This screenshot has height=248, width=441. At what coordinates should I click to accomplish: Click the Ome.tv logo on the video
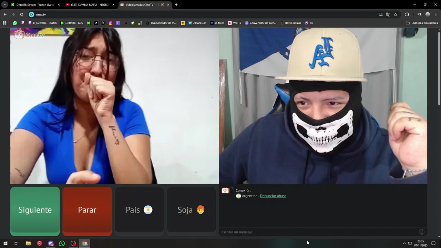[x=29, y=35]
